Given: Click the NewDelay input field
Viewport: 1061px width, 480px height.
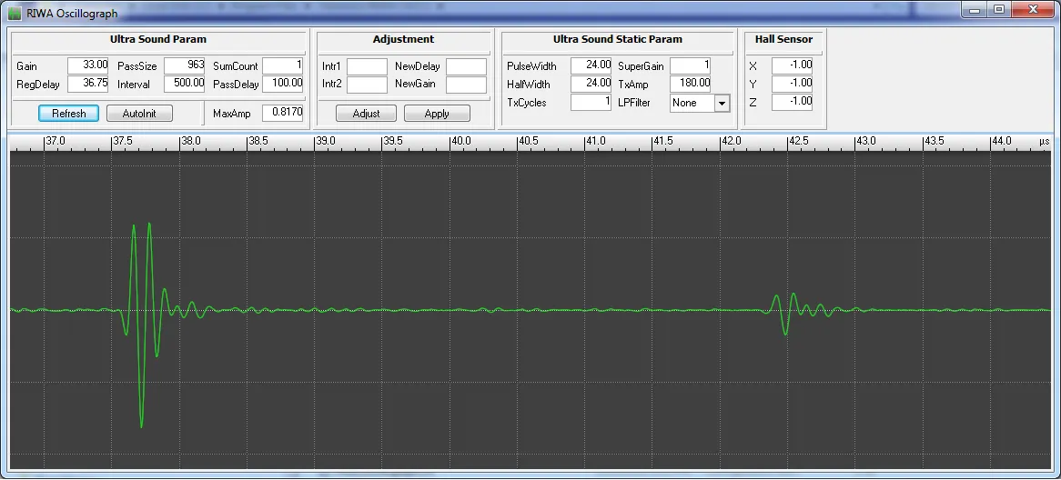Looking at the screenshot, I should pyautogui.click(x=466, y=66).
